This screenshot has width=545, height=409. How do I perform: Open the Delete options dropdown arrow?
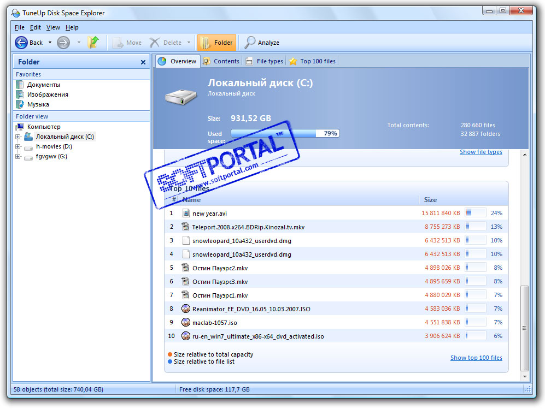[x=189, y=43]
